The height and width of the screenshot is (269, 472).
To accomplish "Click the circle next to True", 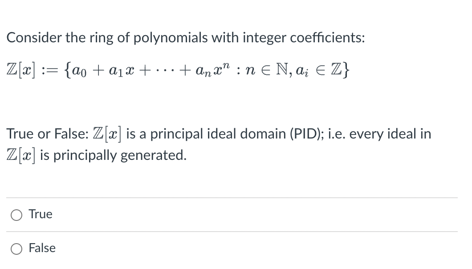I will [16, 214].
